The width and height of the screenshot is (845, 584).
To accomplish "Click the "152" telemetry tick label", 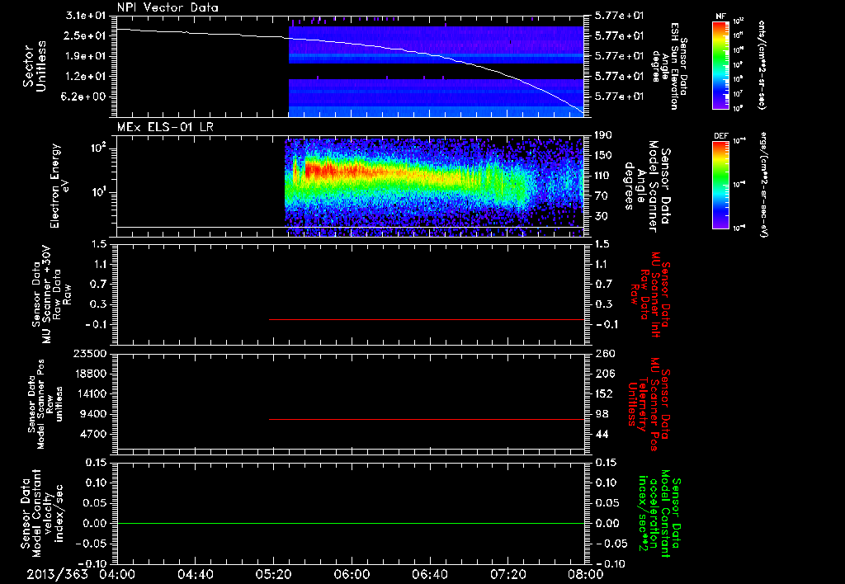I will 603,393.
